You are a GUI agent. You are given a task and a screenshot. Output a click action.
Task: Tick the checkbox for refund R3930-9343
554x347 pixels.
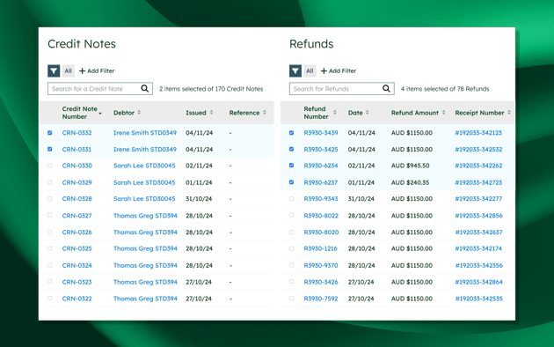coord(291,198)
